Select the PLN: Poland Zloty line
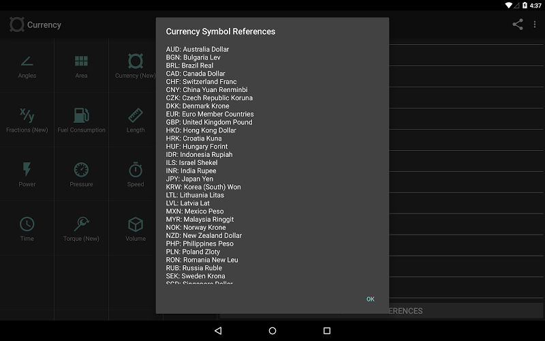 [x=193, y=252]
